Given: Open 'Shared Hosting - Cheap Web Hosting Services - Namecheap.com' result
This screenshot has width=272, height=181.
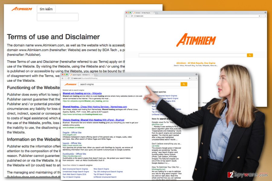Looking at the screenshot, I should point(95,107).
